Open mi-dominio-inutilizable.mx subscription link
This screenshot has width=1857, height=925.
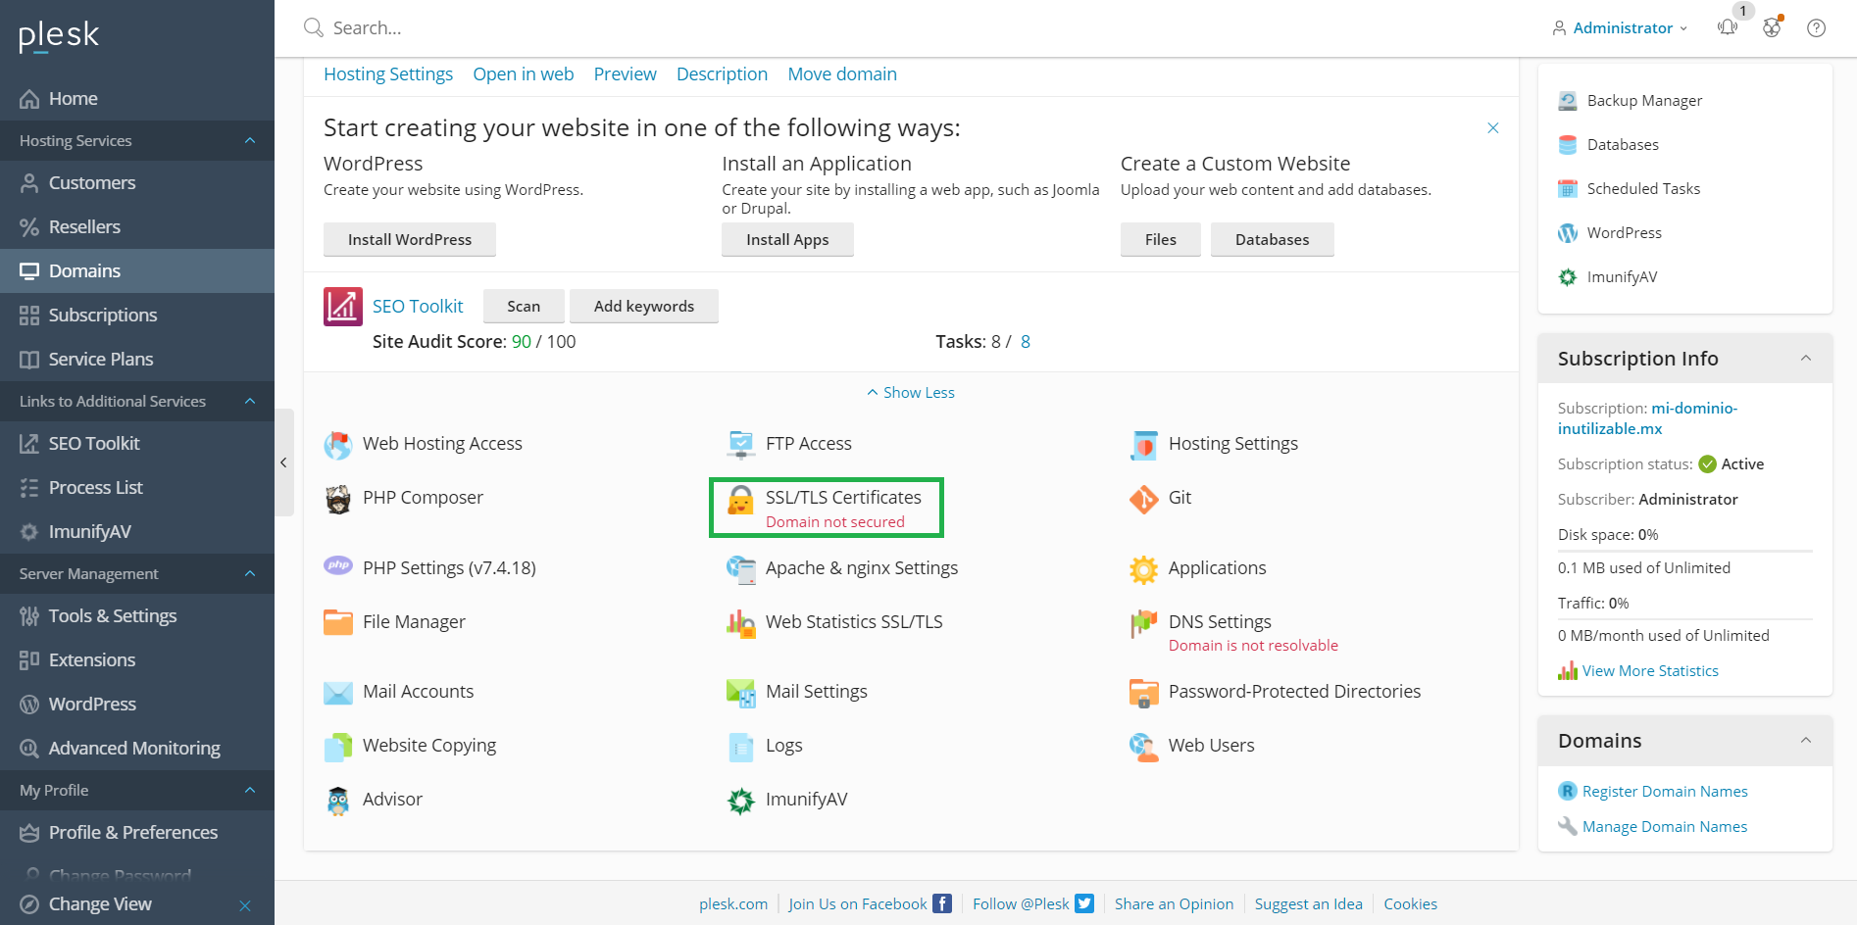point(1647,418)
